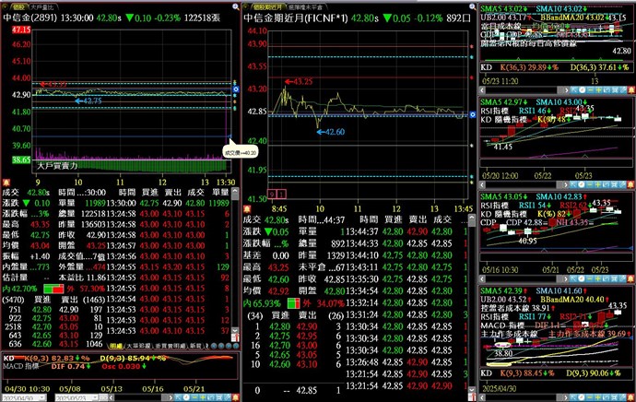This screenshot has height=402, width=636.
Task: Select the pencil draw tool on the 05/20 12:00 chart
Action: [x=623, y=184]
